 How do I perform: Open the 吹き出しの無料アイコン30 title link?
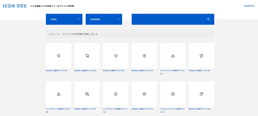point(85,109)
